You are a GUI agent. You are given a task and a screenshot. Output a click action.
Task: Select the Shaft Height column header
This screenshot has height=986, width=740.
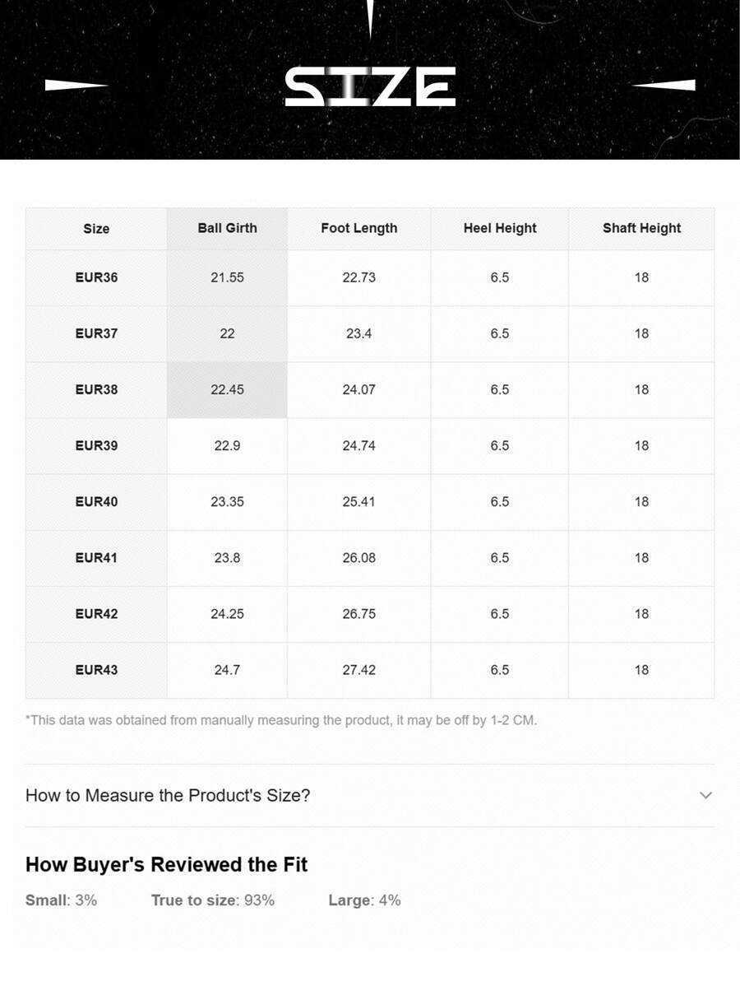pyautogui.click(x=641, y=229)
